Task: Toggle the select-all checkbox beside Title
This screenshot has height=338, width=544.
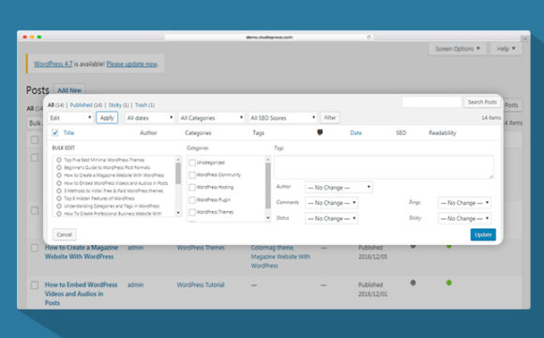Action: 55,132
